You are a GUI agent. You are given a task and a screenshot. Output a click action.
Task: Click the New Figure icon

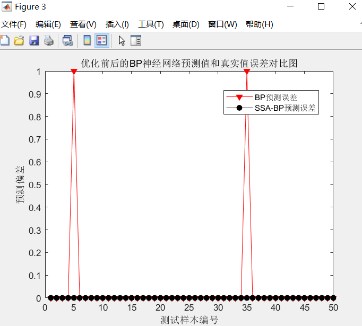(5, 41)
